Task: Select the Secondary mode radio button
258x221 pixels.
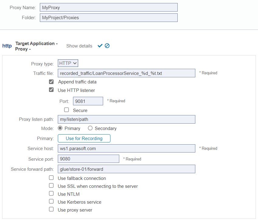Action: tap(90, 128)
